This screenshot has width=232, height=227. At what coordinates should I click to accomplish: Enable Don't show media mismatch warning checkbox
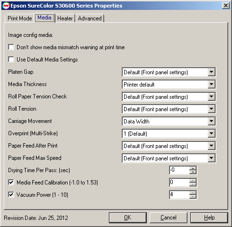(x=11, y=47)
